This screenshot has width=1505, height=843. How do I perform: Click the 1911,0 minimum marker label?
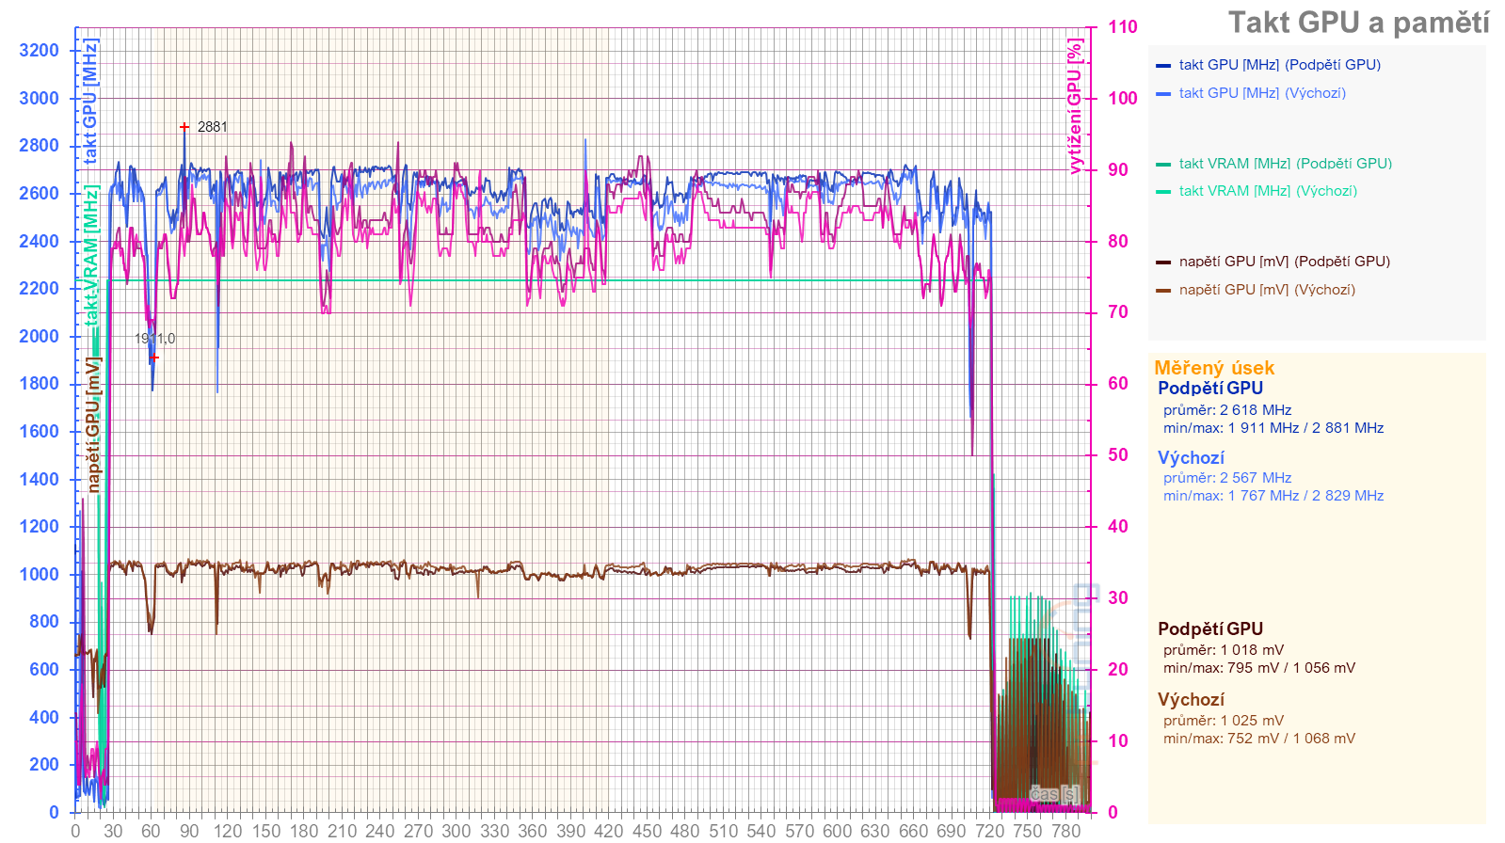point(154,339)
